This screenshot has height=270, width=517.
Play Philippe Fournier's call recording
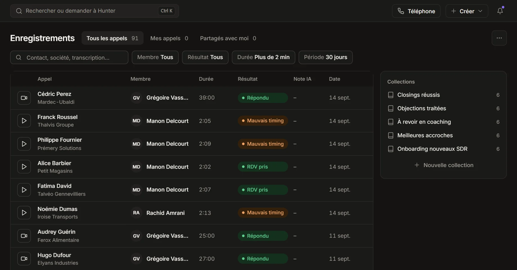24,144
